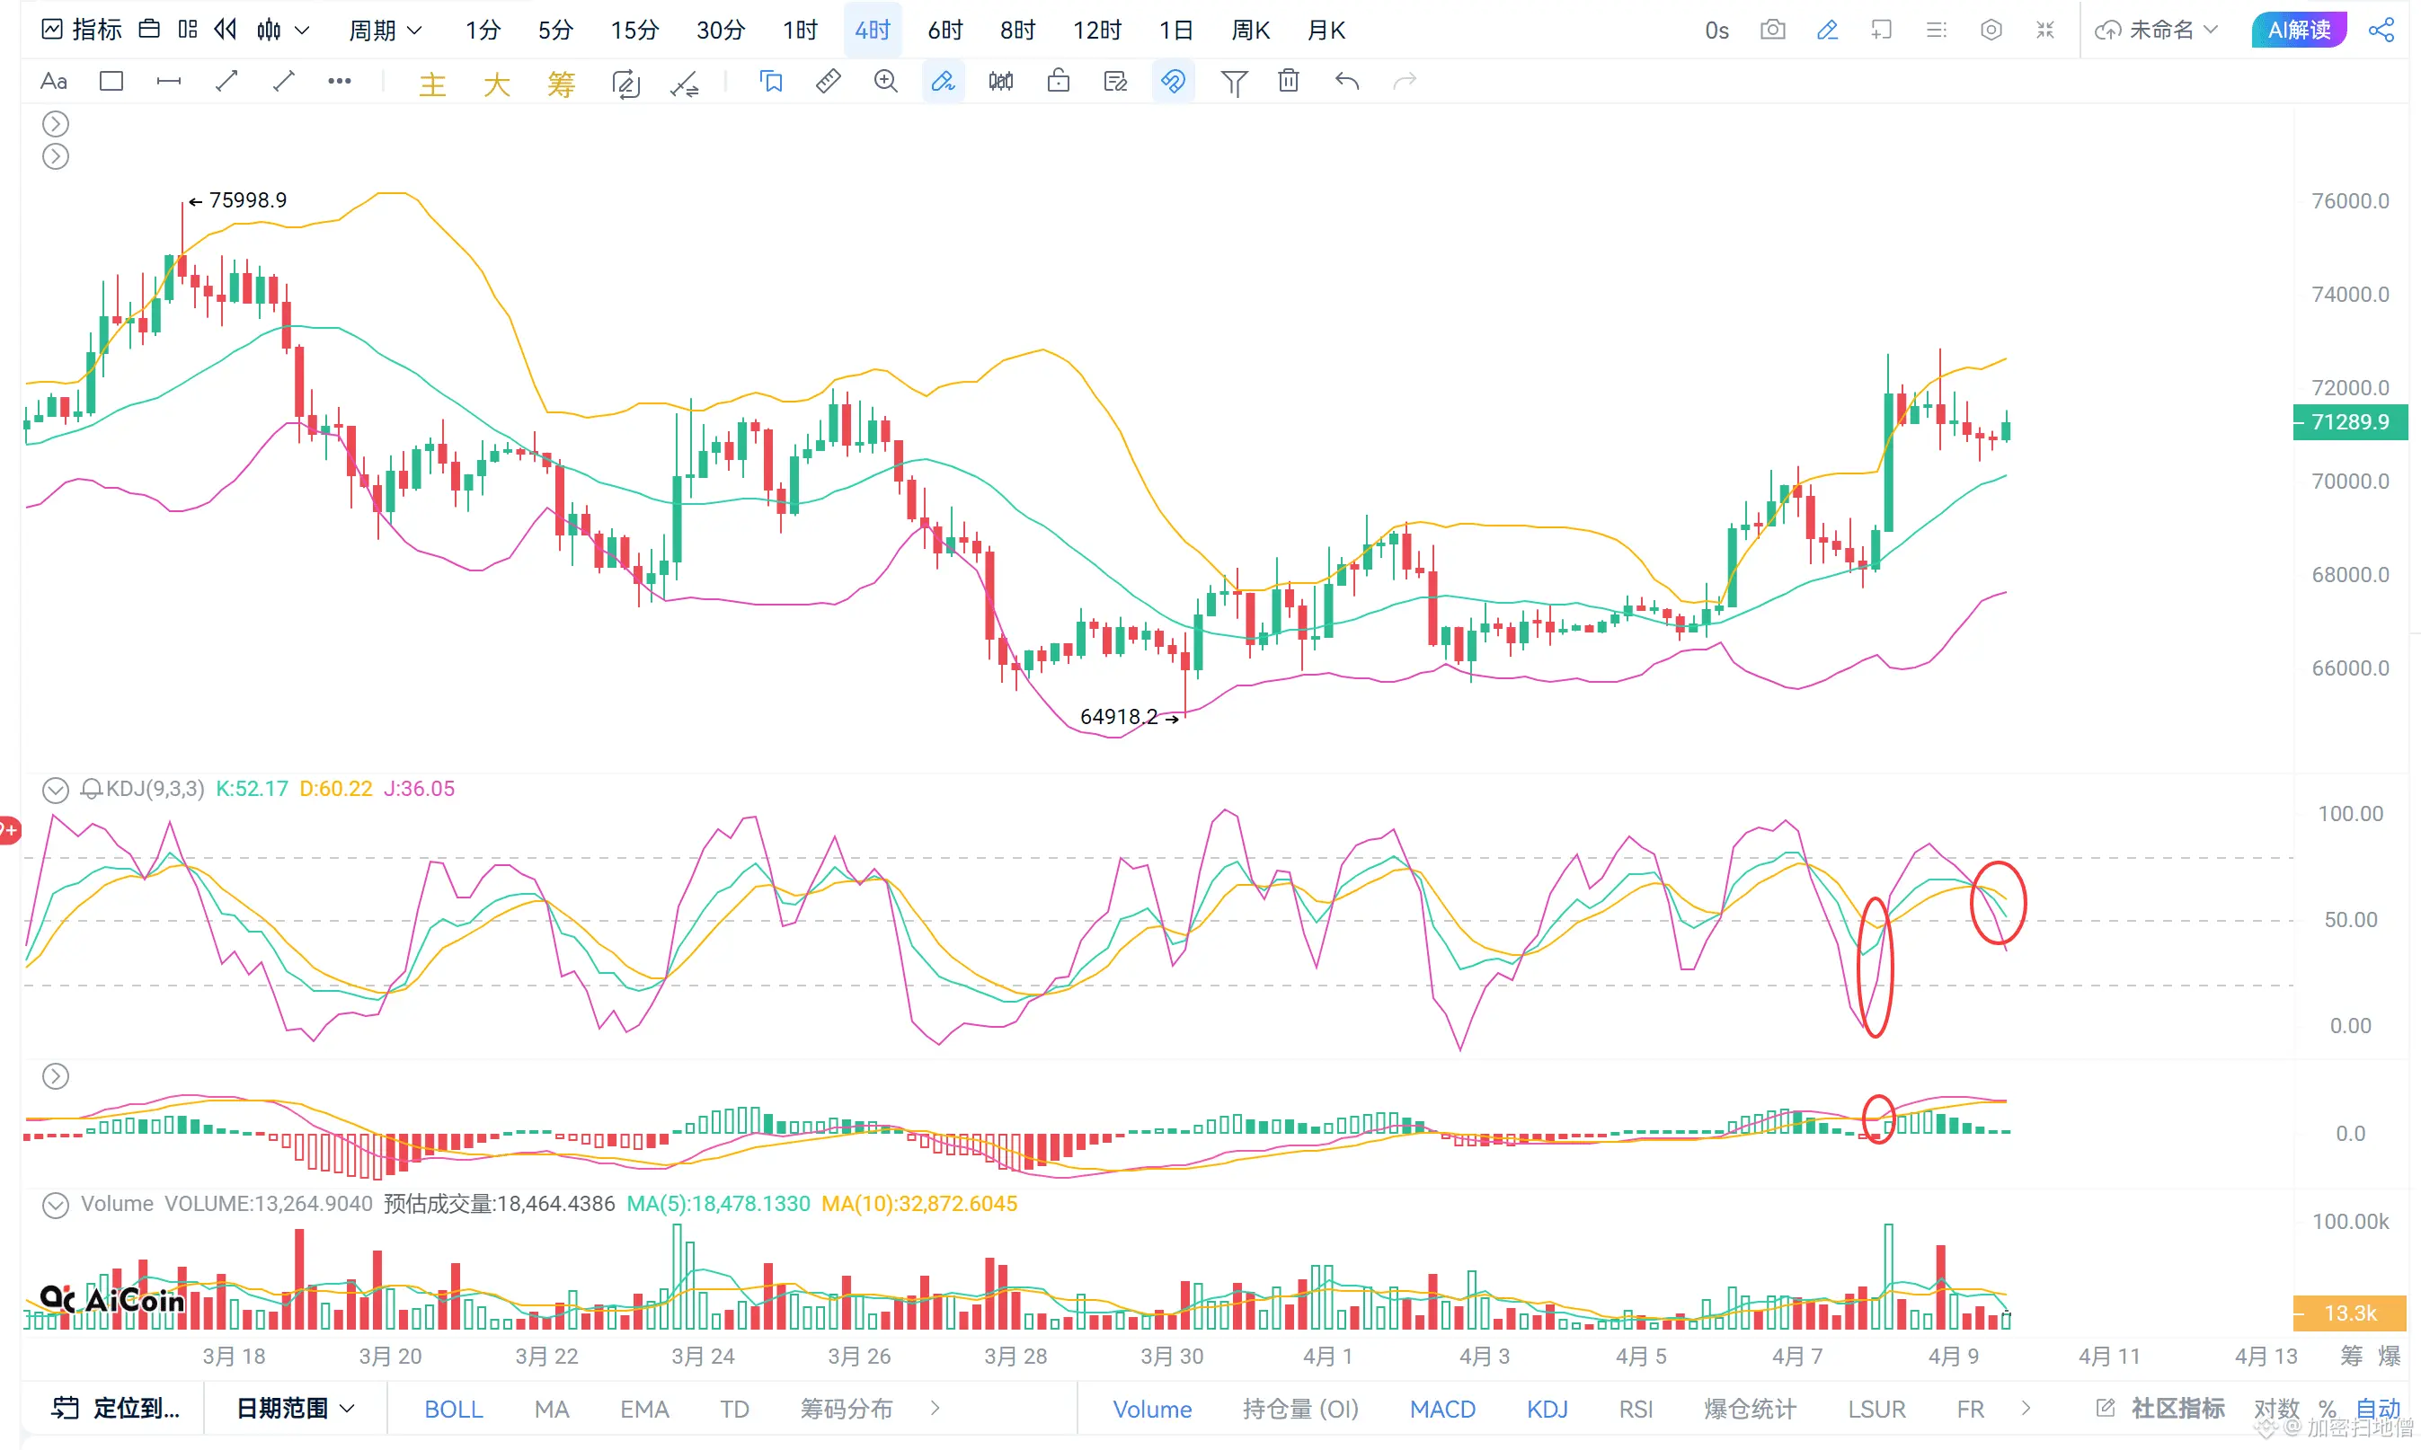The image size is (2421, 1450).
Task: Click the camera screenshot icon
Action: pos(1772,31)
